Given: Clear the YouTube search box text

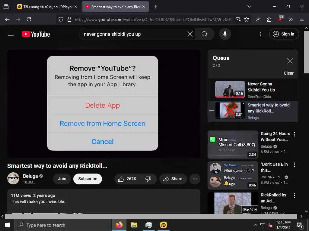Looking at the screenshot, I should (x=190, y=34).
